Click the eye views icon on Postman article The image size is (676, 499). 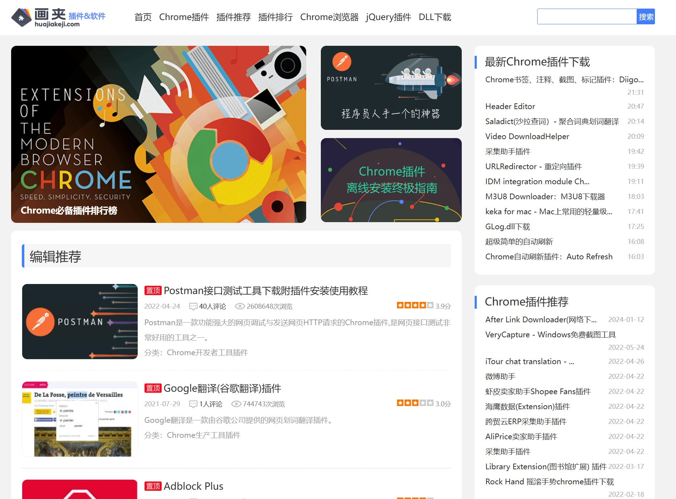pos(240,307)
